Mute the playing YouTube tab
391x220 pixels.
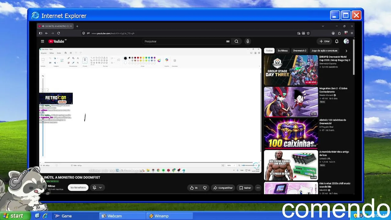pos(43,26)
